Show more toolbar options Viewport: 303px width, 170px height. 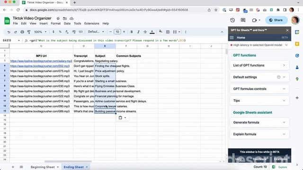pyautogui.click(x=186, y=32)
